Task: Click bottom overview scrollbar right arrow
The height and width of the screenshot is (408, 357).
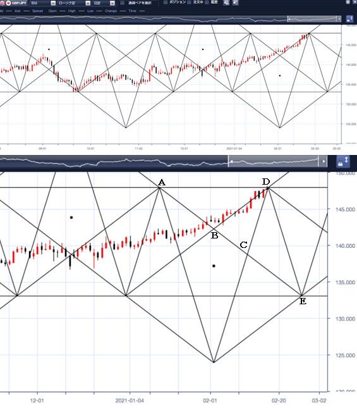Action: click(324, 161)
